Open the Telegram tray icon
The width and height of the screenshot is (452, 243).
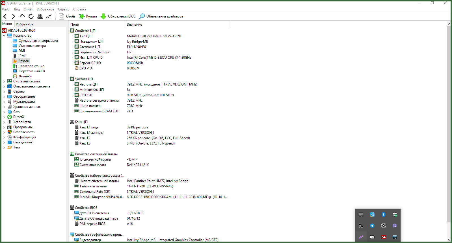[372, 226]
